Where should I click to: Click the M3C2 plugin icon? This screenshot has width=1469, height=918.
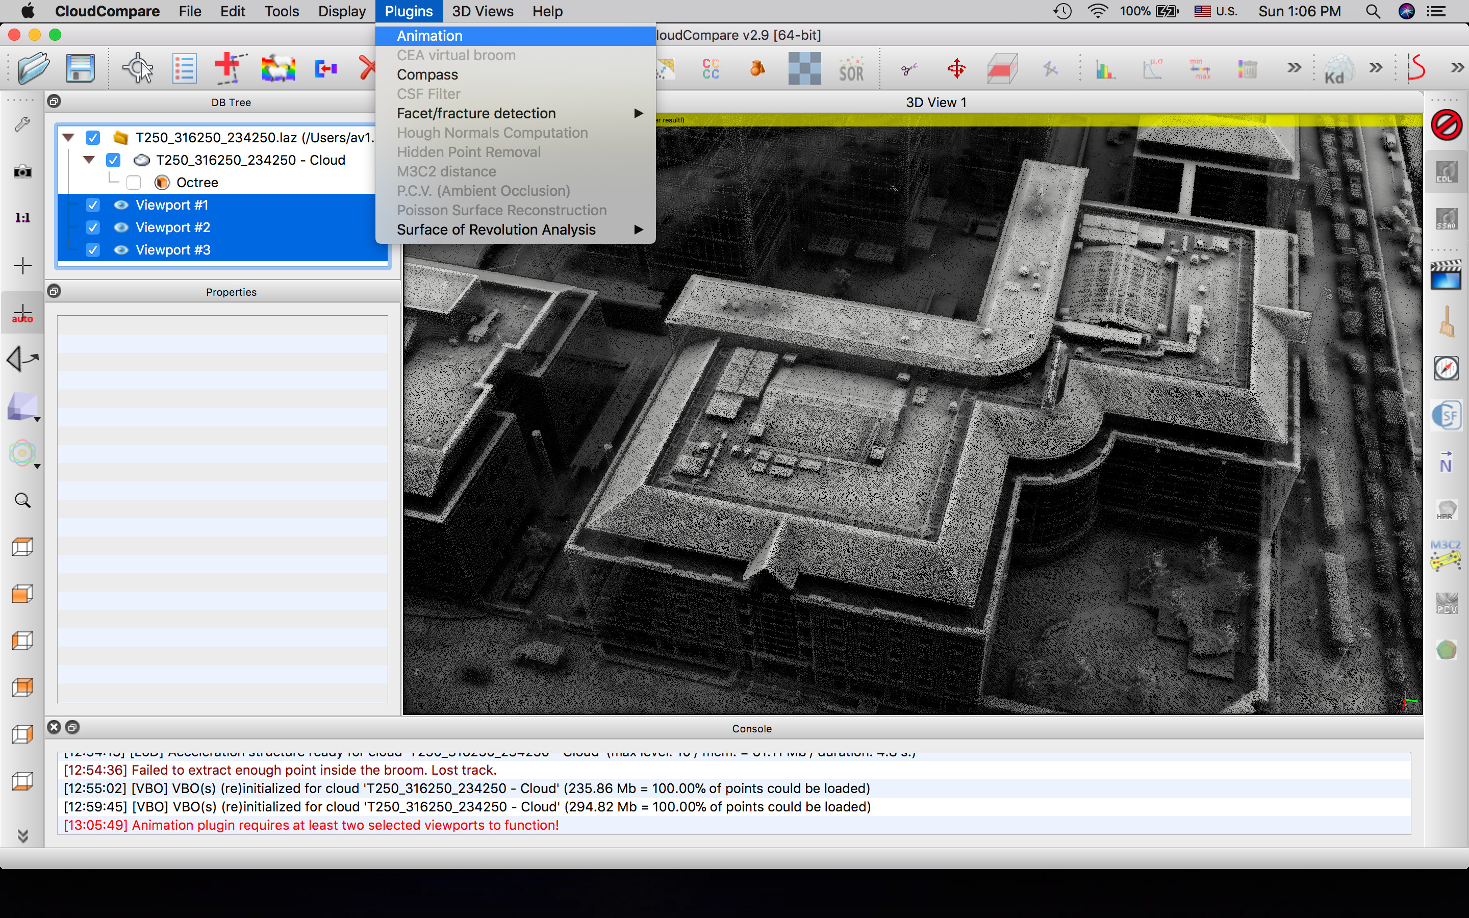(x=1446, y=555)
